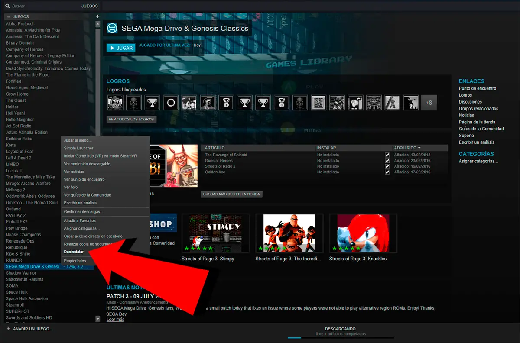Open Streets of Rage 3: Knuckles thumbnail
Viewport: 520px width, 343px height.
tap(363, 233)
